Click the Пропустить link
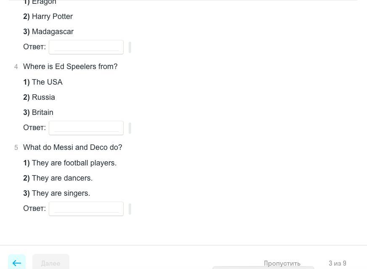 [x=282, y=263]
